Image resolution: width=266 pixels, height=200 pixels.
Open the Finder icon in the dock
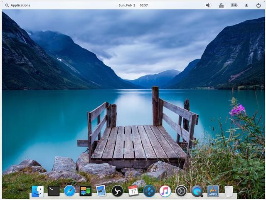[x=37, y=191]
